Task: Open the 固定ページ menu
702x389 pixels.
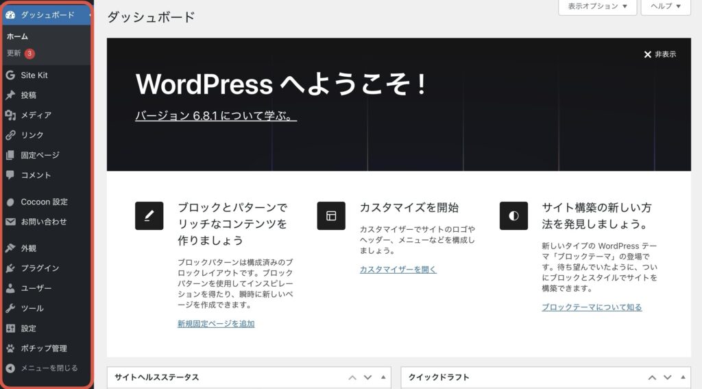Action: click(x=47, y=155)
